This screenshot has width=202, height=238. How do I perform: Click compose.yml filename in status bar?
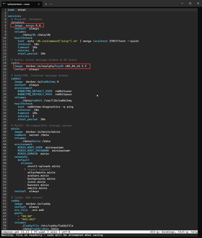pos(10,232)
